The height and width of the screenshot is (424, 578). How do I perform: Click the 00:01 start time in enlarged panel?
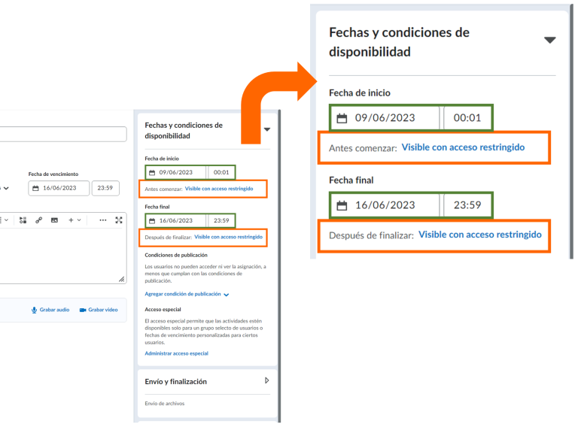point(467,118)
